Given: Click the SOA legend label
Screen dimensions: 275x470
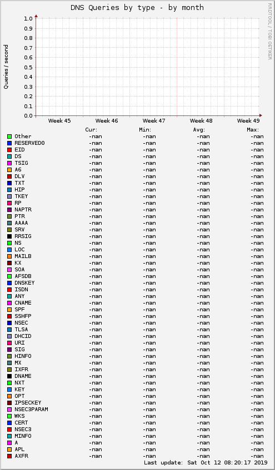Looking at the screenshot, I should (x=19, y=270).
